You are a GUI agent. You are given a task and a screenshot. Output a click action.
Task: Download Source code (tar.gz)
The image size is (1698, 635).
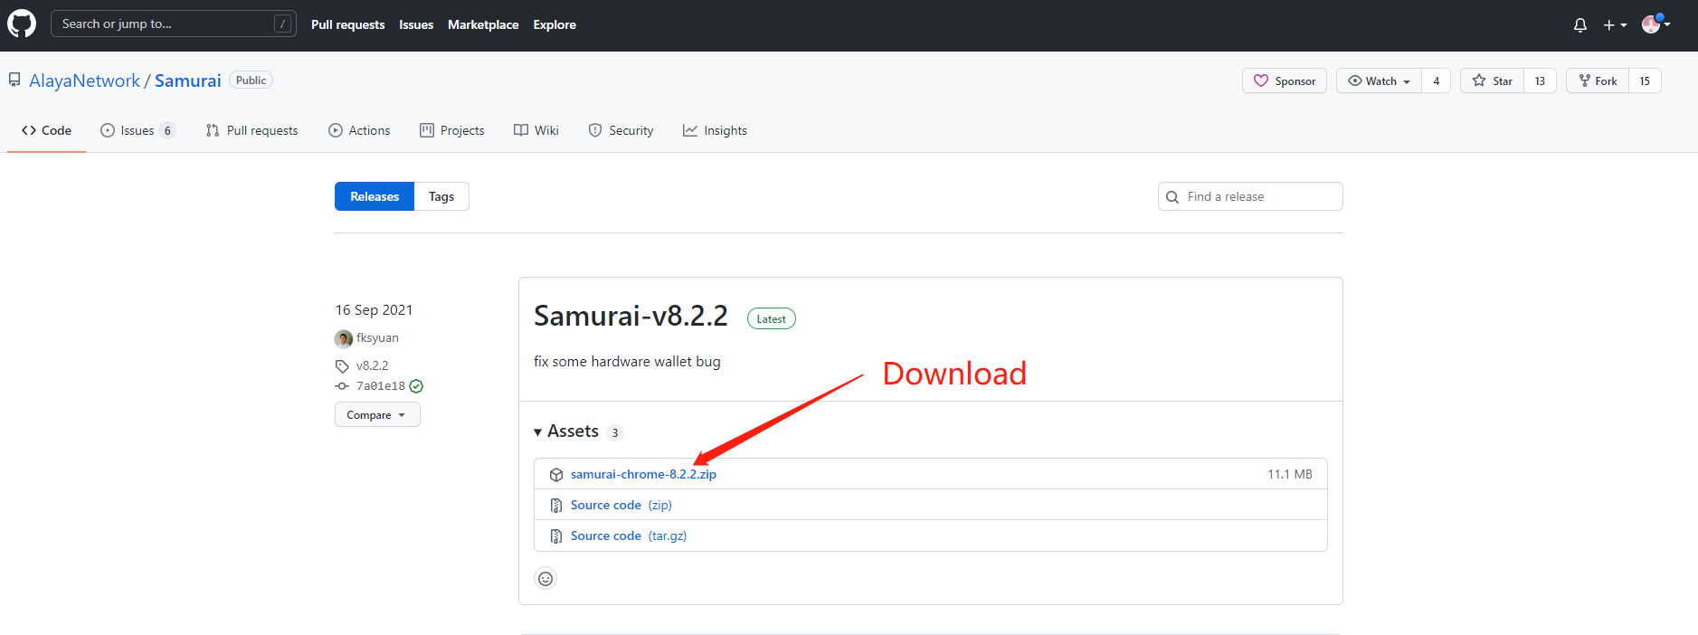[628, 535]
